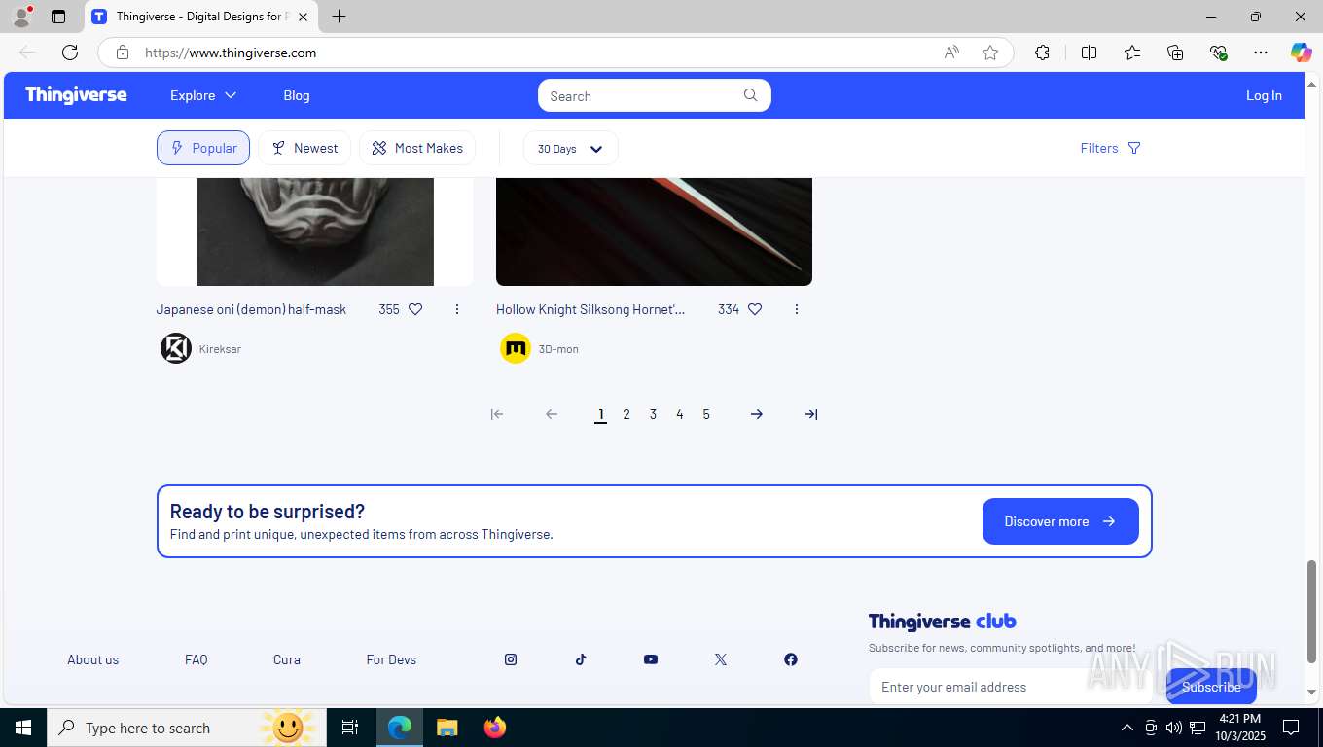
Task: Click the Subscribe button
Action: [1211, 687]
